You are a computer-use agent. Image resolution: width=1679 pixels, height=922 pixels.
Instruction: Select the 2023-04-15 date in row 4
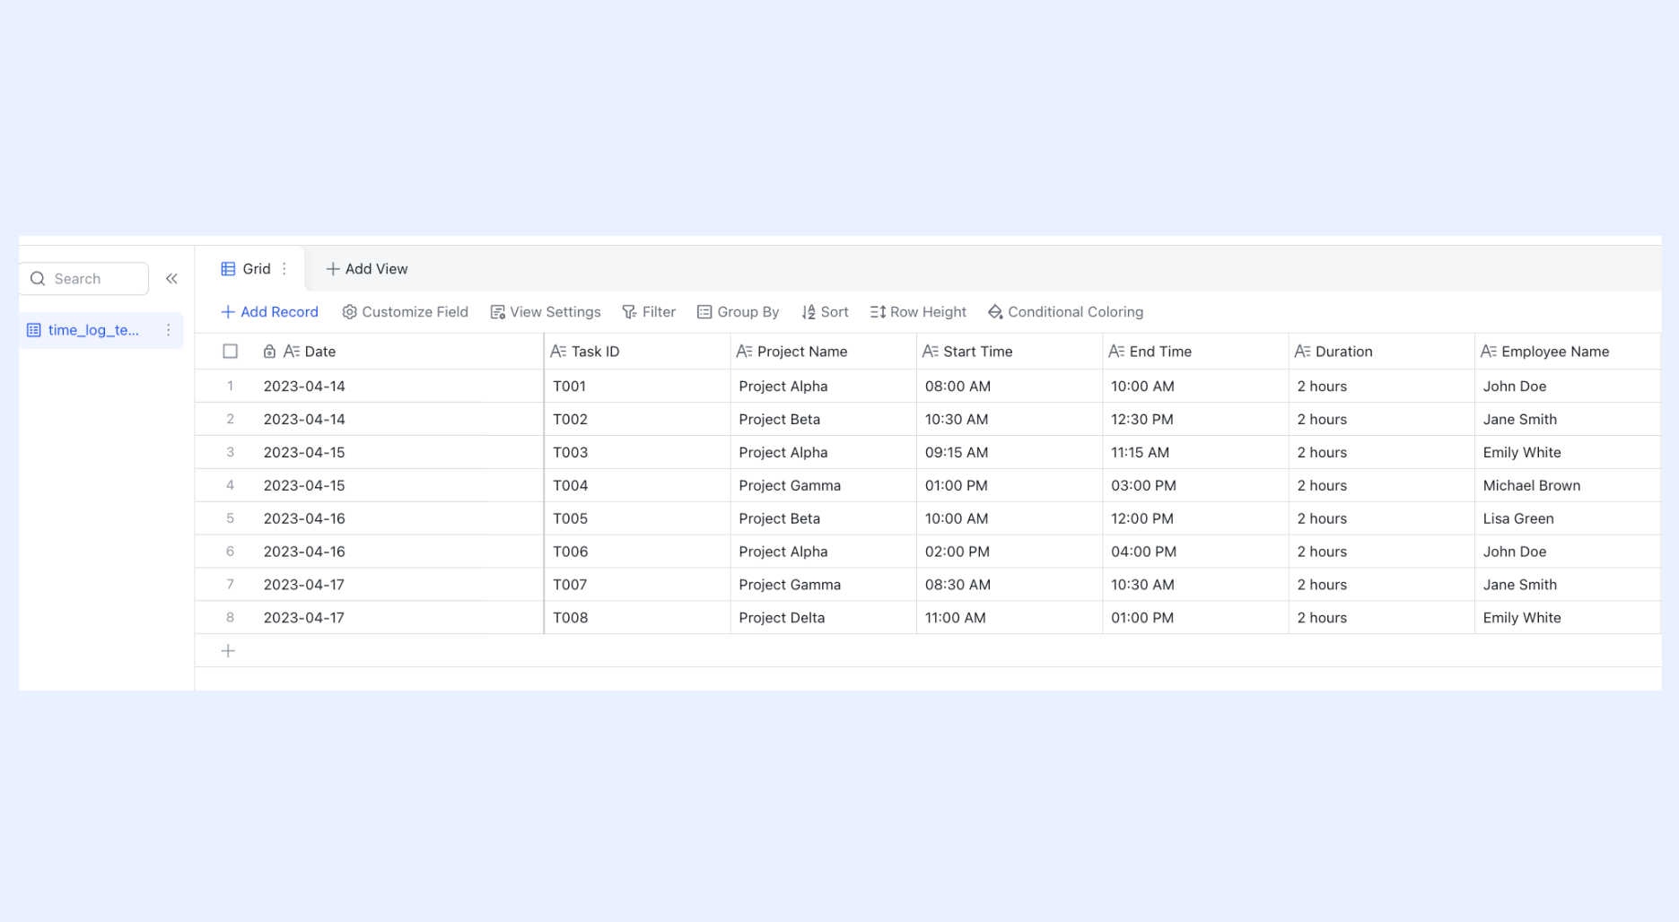pos(399,485)
